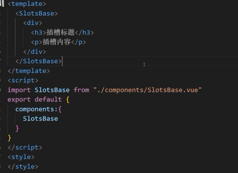The image size is (238, 173).
Task: Click the opening template tag on line one
Action: [27, 4]
